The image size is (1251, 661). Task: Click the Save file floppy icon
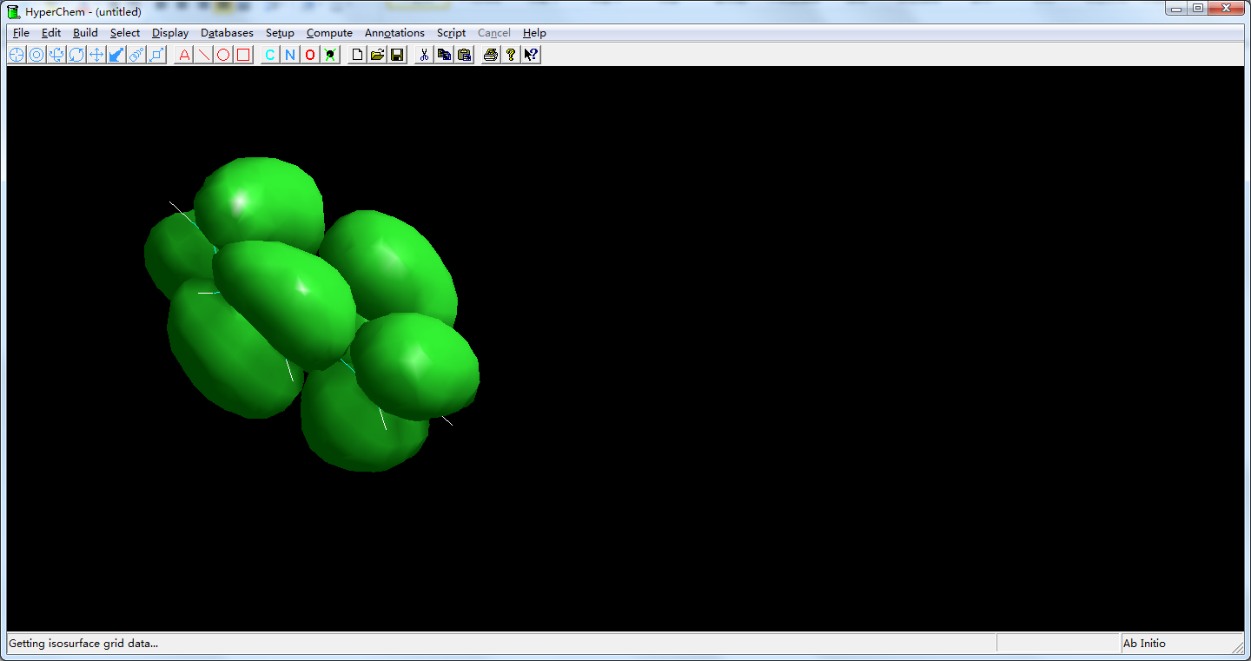pyautogui.click(x=397, y=55)
